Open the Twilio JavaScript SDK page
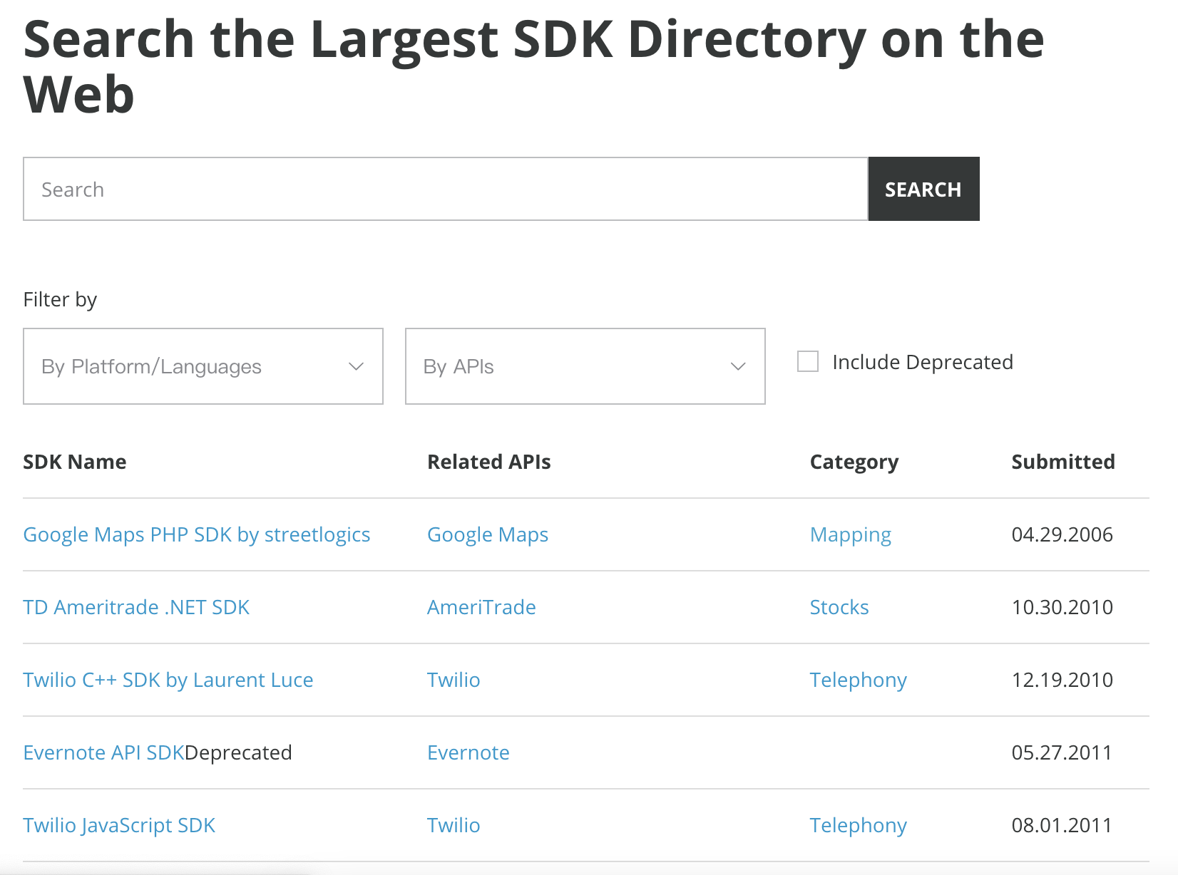The width and height of the screenshot is (1178, 875). [x=119, y=825]
